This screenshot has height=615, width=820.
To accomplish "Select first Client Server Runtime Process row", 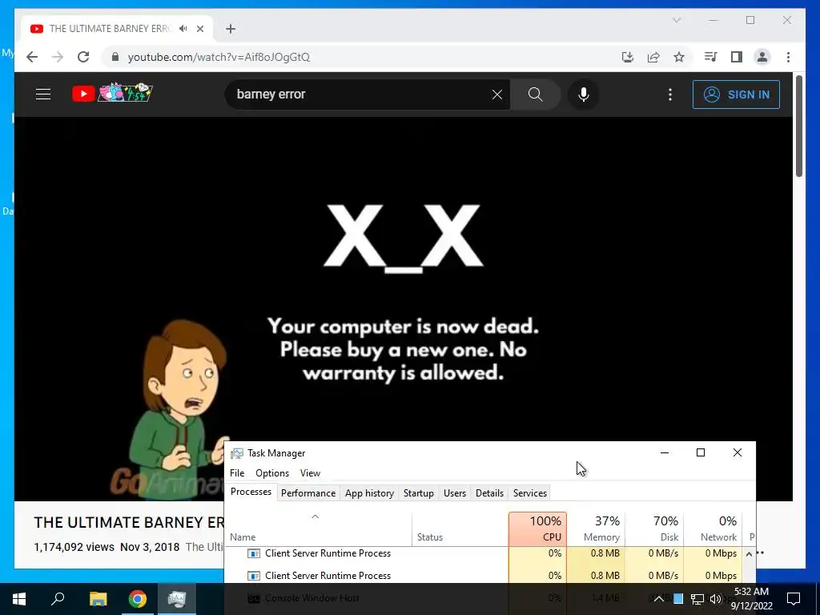I will [x=484, y=553].
